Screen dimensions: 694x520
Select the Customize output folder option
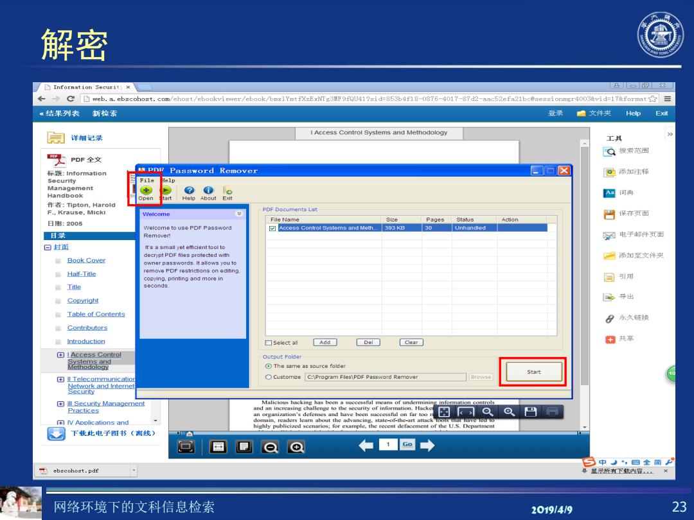pos(268,377)
